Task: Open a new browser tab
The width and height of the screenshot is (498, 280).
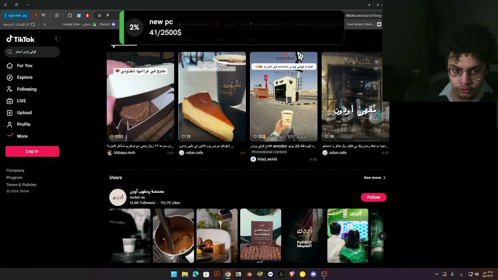Action: point(369,5)
